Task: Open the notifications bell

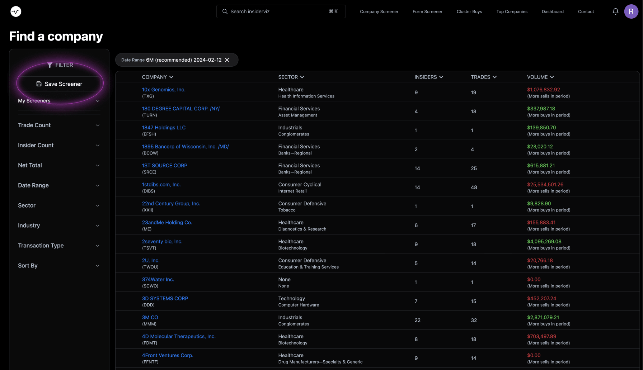Action: click(x=615, y=11)
